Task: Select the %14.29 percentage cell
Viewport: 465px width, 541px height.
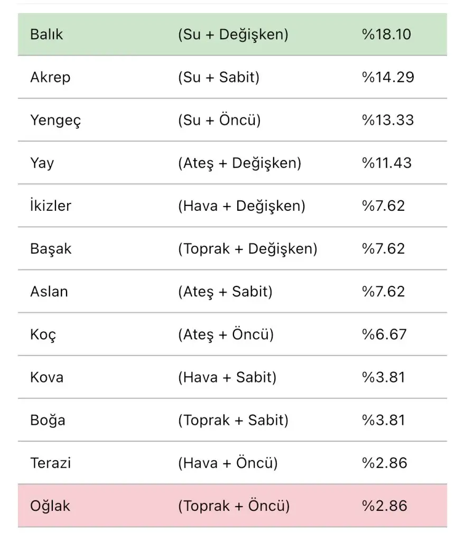Action: point(388,78)
